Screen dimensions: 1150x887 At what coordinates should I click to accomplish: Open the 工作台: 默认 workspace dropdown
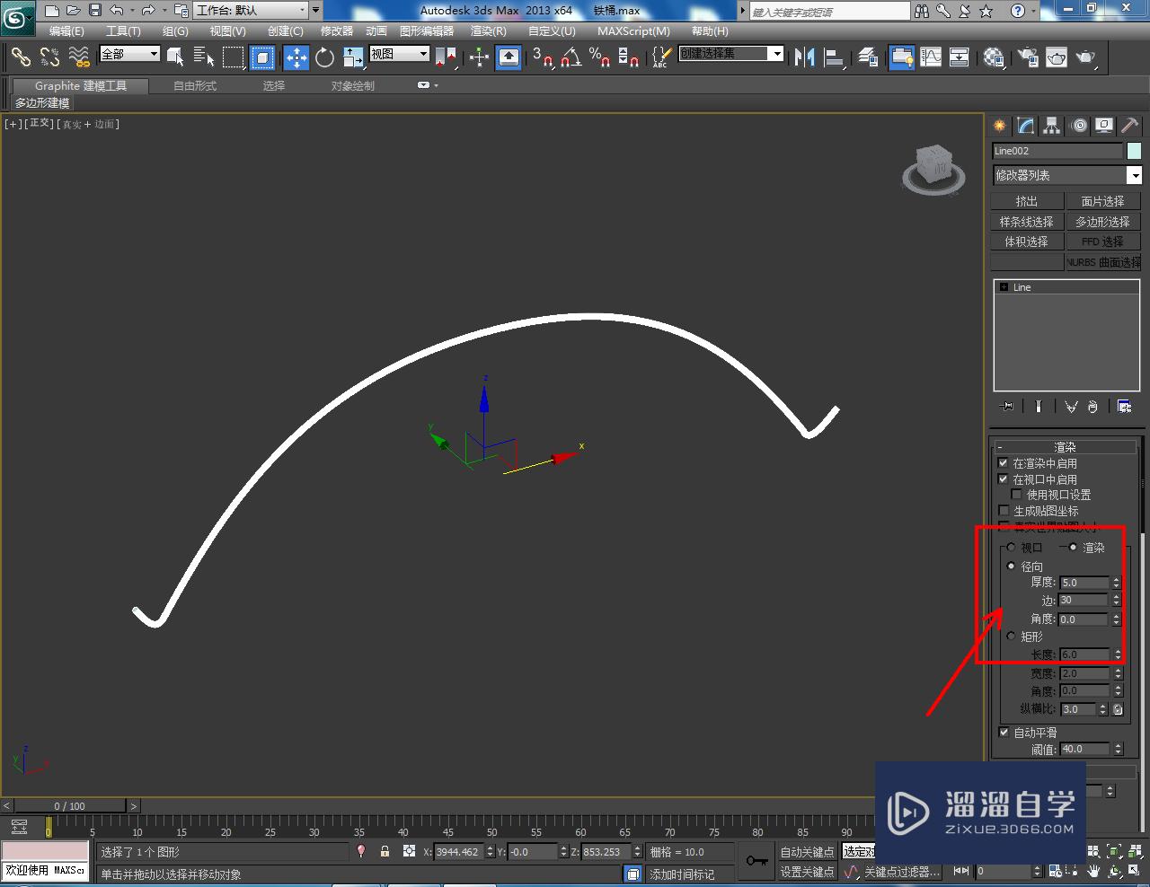[x=251, y=11]
